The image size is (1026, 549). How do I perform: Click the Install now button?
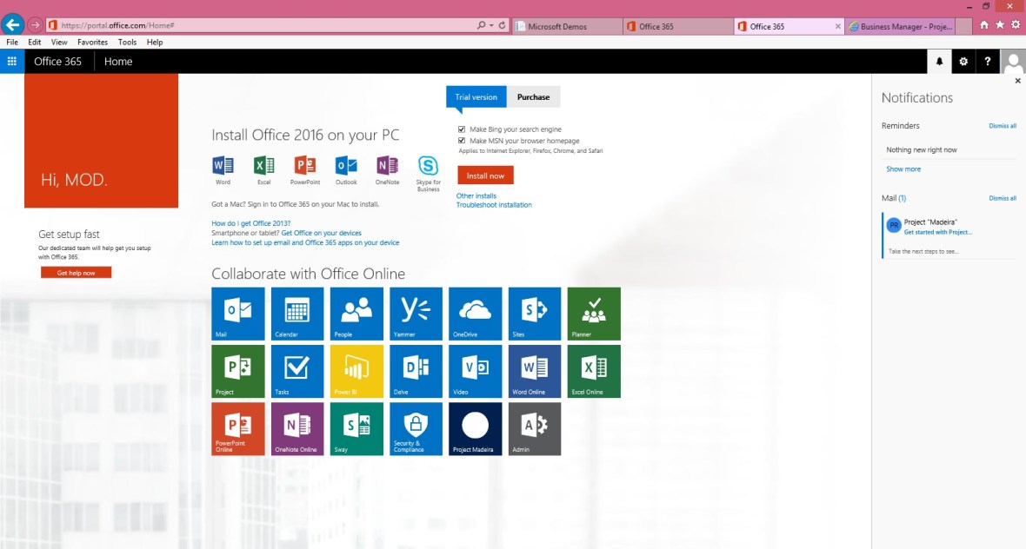coord(485,175)
